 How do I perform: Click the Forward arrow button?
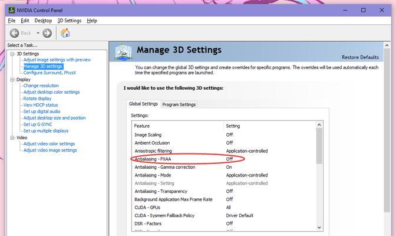47,33
